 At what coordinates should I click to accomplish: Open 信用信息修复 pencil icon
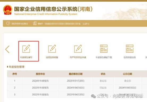click(x=52, y=49)
